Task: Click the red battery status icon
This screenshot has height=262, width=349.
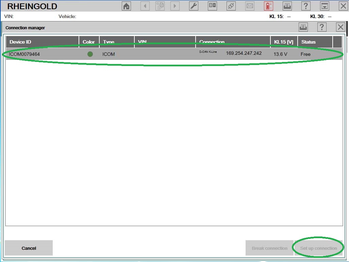Action: (x=268, y=6)
